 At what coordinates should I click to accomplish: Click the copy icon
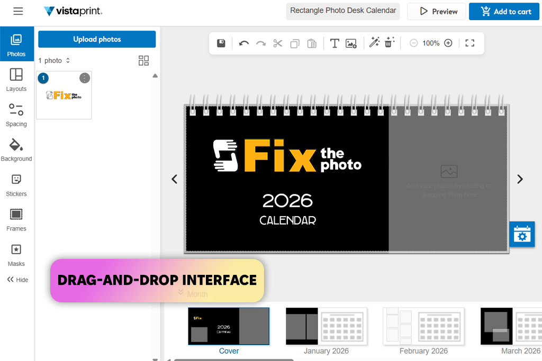coord(295,43)
